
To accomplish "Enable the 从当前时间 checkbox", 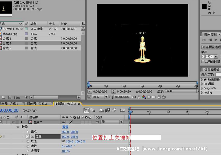I will pyautogui.click(x=203, y=62).
